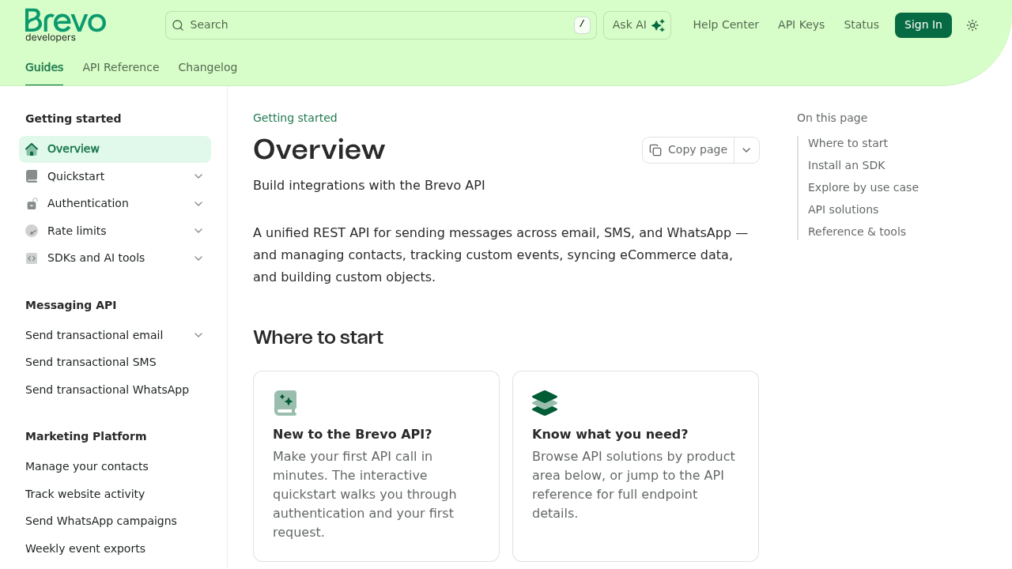
Task: Click the Quickstart book icon
Action: [32, 176]
